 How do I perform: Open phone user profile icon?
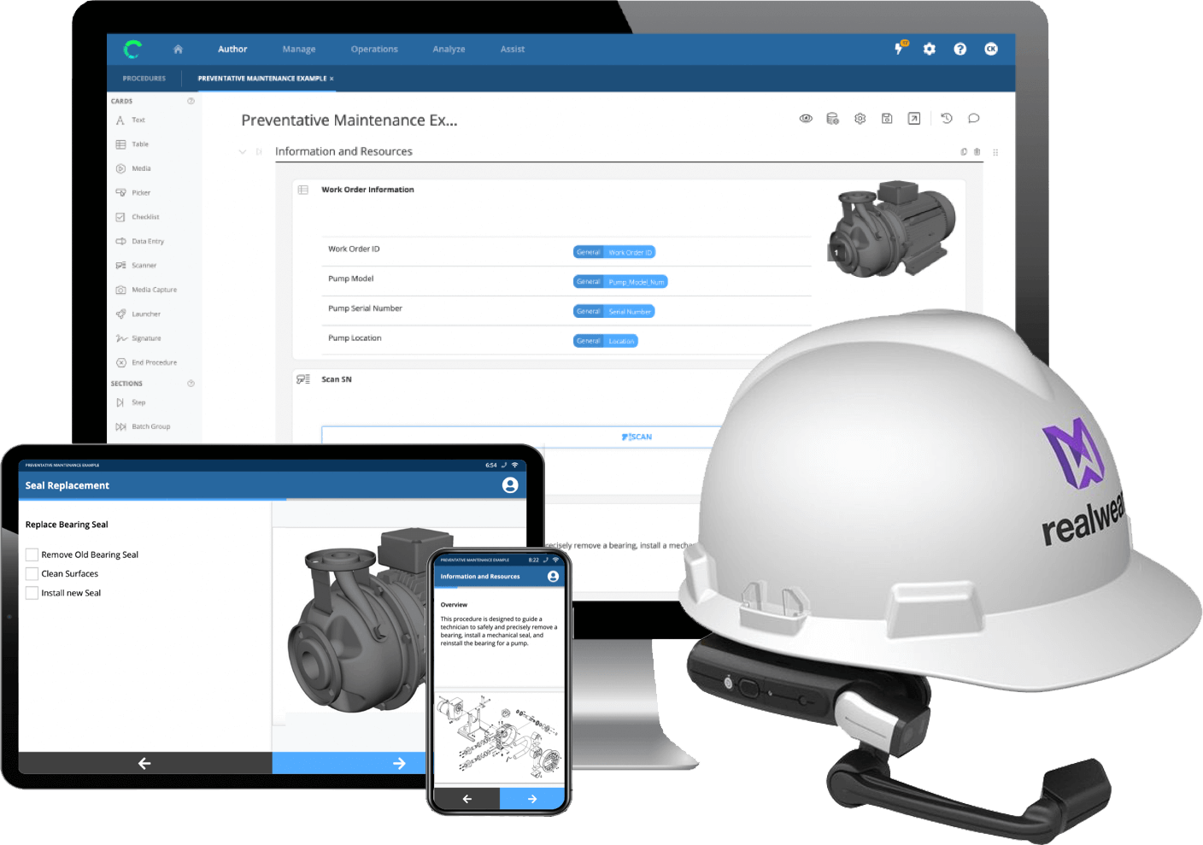coord(553,577)
